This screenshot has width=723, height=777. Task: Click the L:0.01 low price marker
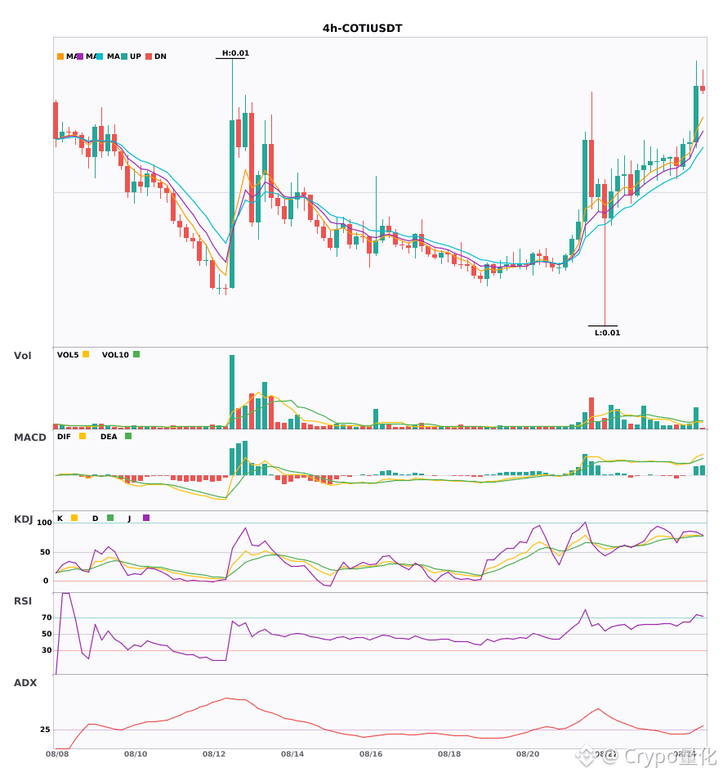[x=607, y=333]
